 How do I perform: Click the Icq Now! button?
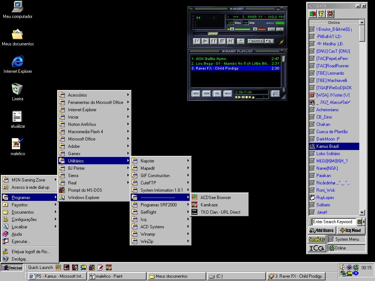pyautogui.click(x=351, y=231)
